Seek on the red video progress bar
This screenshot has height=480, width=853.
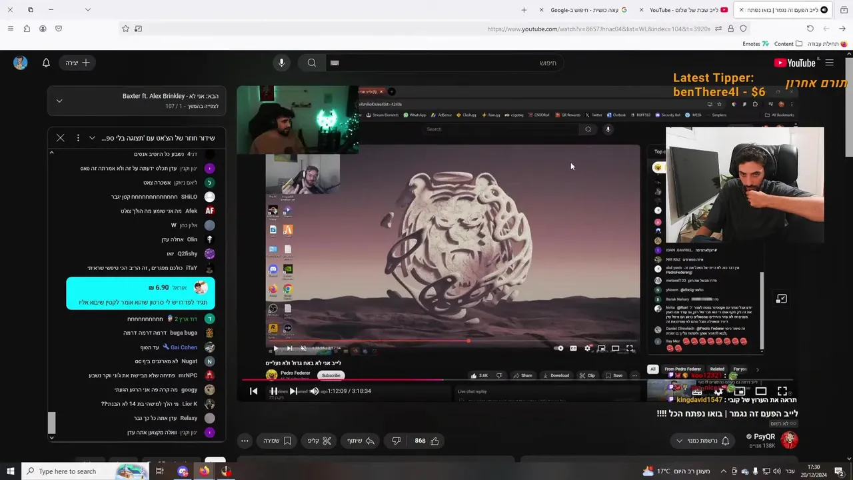518,380
